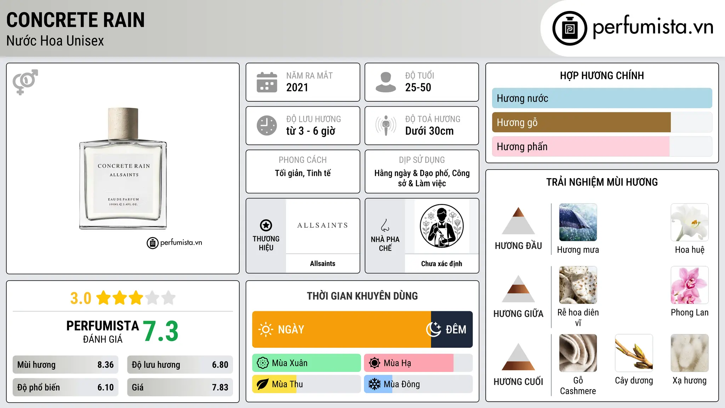The width and height of the screenshot is (725, 408).
Task: Click the Độ lưu hương score 6.80 row
Action: point(180,364)
